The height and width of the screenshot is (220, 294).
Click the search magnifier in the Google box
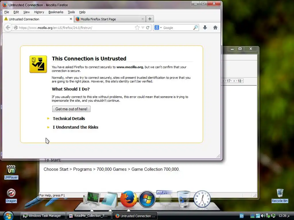[195, 28]
